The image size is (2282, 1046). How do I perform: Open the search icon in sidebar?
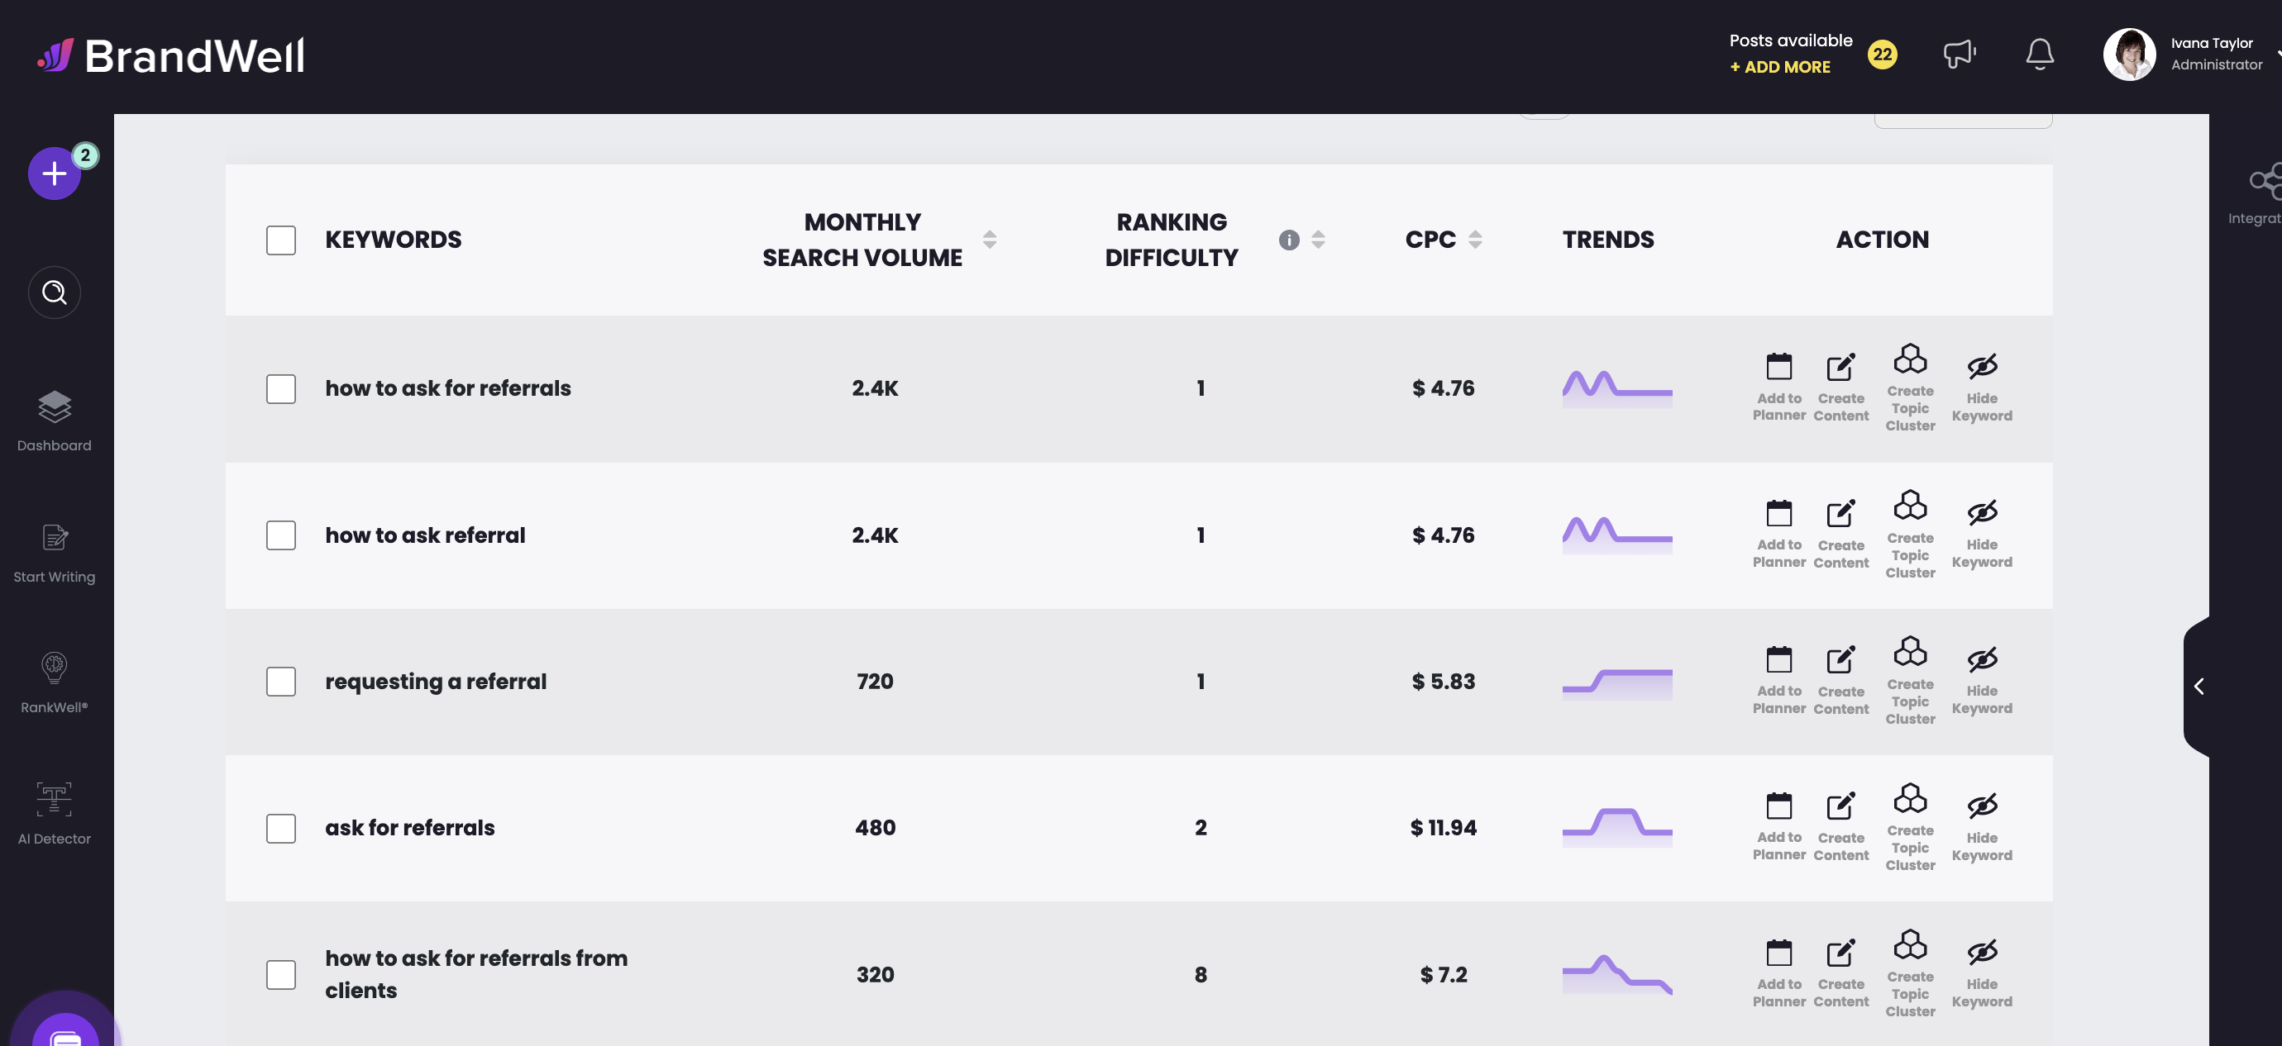tap(54, 292)
